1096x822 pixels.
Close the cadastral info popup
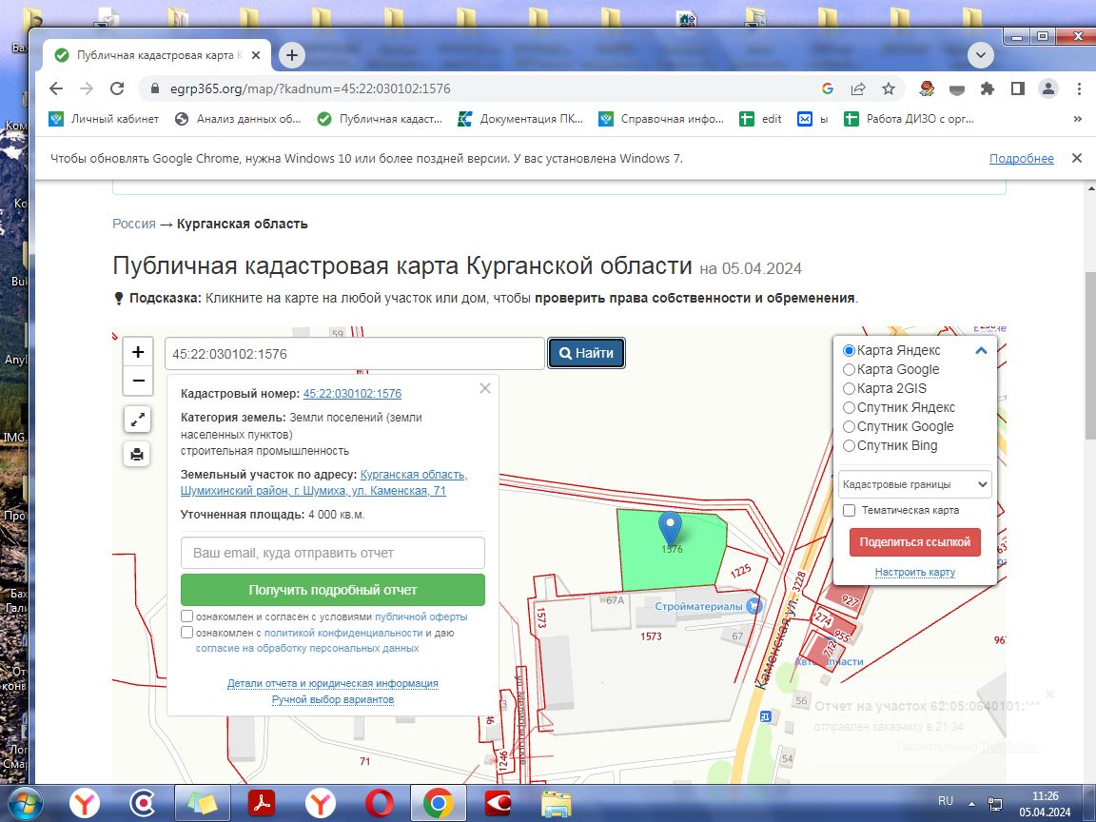[x=485, y=388]
